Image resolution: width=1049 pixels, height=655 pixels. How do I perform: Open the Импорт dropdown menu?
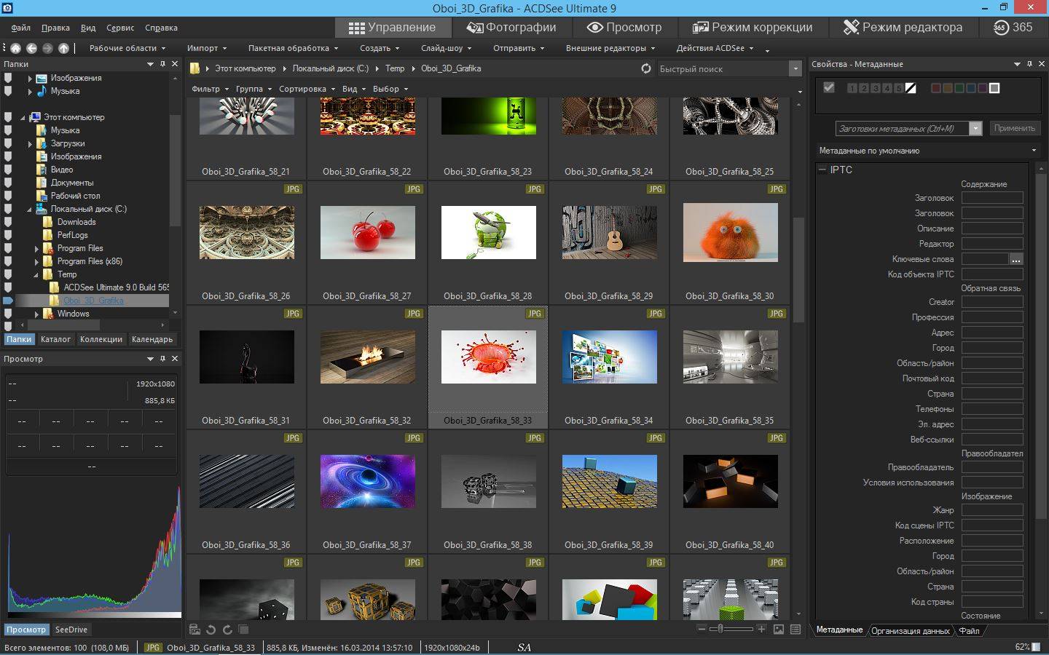point(207,48)
